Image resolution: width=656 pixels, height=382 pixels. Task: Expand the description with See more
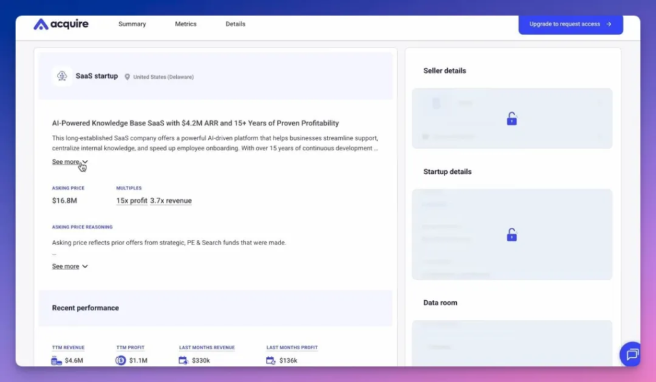click(x=66, y=162)
